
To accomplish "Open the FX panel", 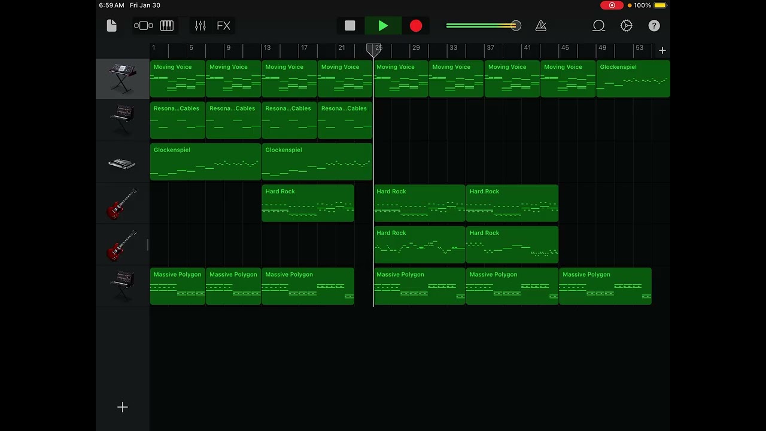I will pyautogui.click(x=223, y=26).
